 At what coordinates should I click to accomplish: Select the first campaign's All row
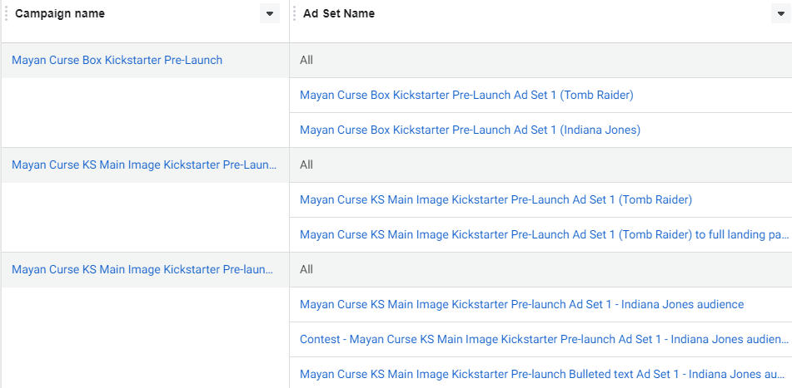click(540, 61)
